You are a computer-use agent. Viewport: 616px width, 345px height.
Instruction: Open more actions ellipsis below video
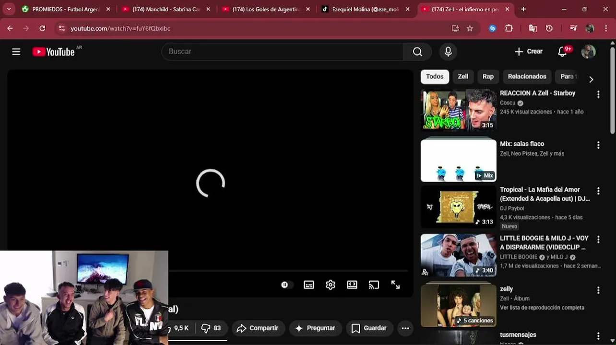point(405,328)
